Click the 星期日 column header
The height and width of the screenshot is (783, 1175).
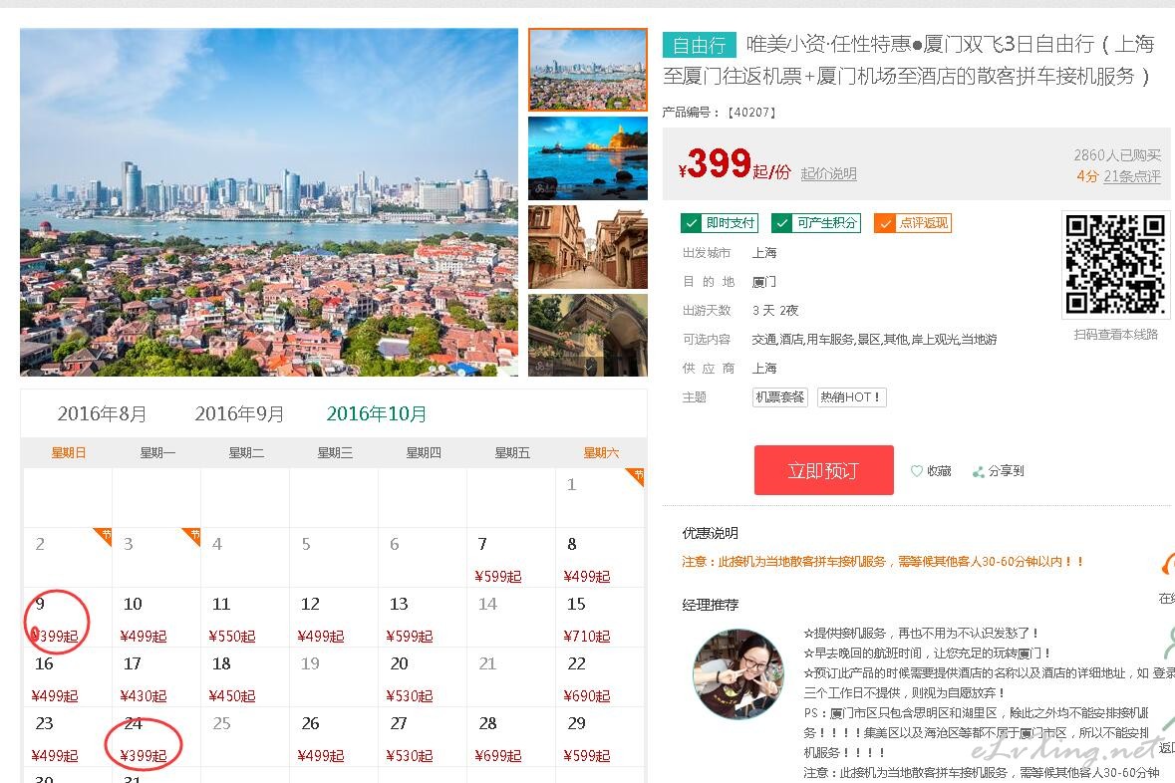click(x=68, y=452)
